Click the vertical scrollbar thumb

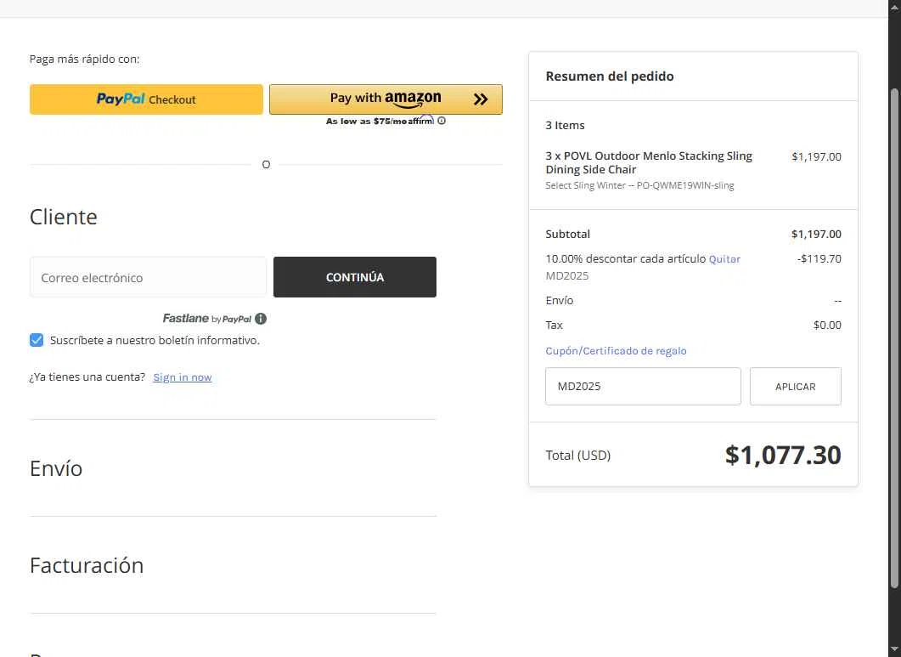[894, 338]
